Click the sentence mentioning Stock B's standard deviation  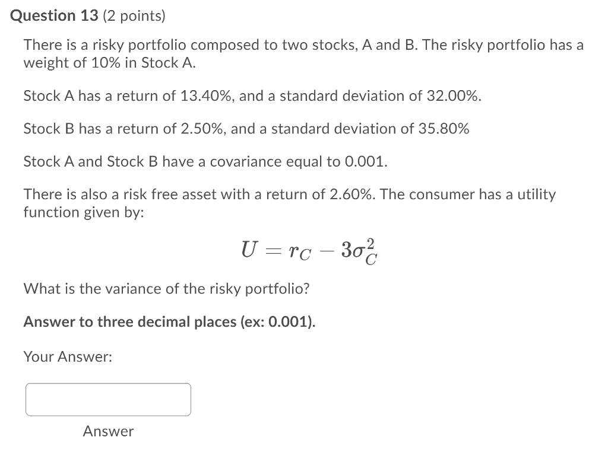click(x=246, y=129)
